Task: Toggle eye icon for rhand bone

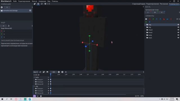Action: click(x=178, y=30)
